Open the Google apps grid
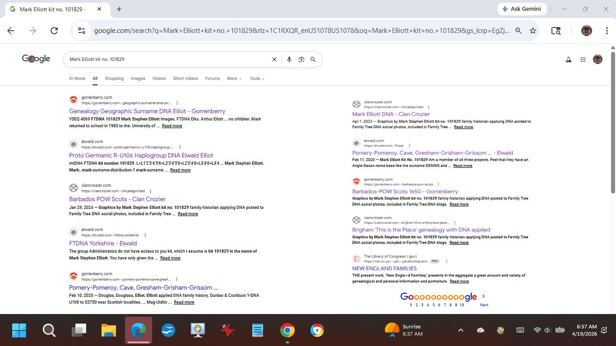Viewport: 616px width, 346px height. tap(583, 60)
